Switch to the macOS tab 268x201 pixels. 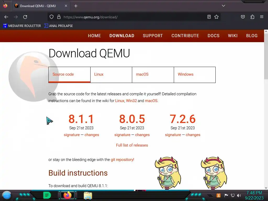click(x=153, y=75)
